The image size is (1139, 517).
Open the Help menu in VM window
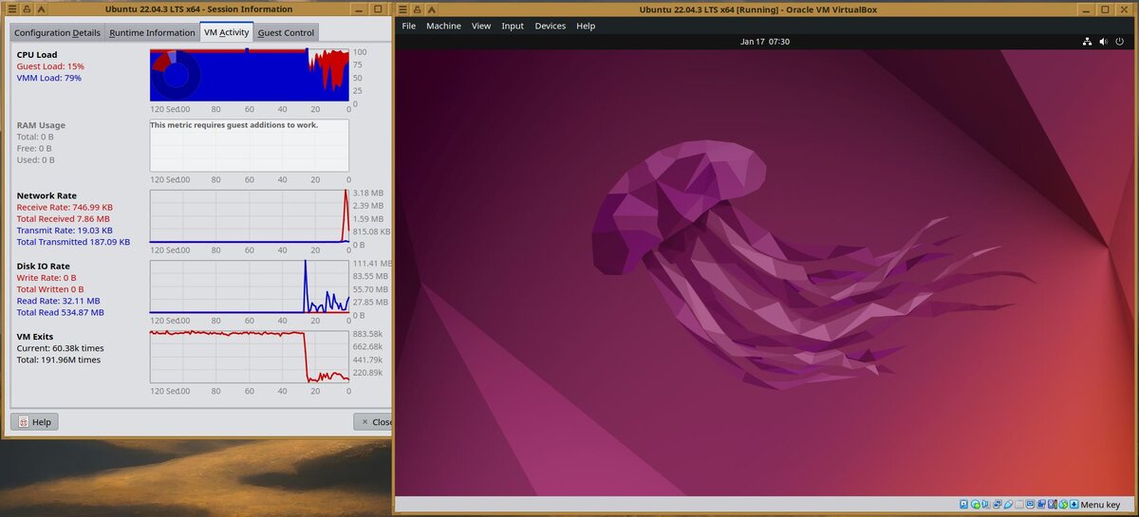pyautogui.click(x=586, y=26)
